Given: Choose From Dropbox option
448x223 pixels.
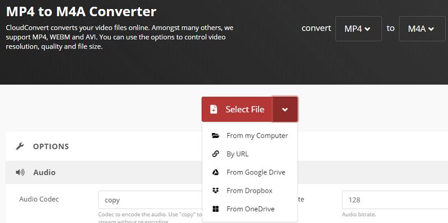Looking at the screenshot, I should pos(250,191).
